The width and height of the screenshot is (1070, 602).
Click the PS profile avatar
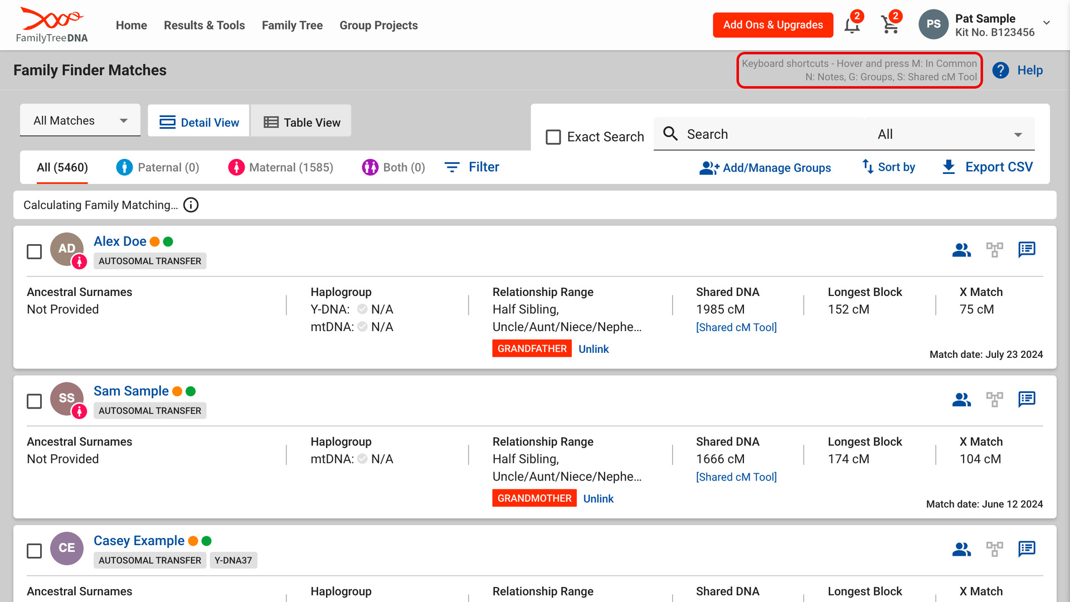pyautogui.click(x=933, y=25)
